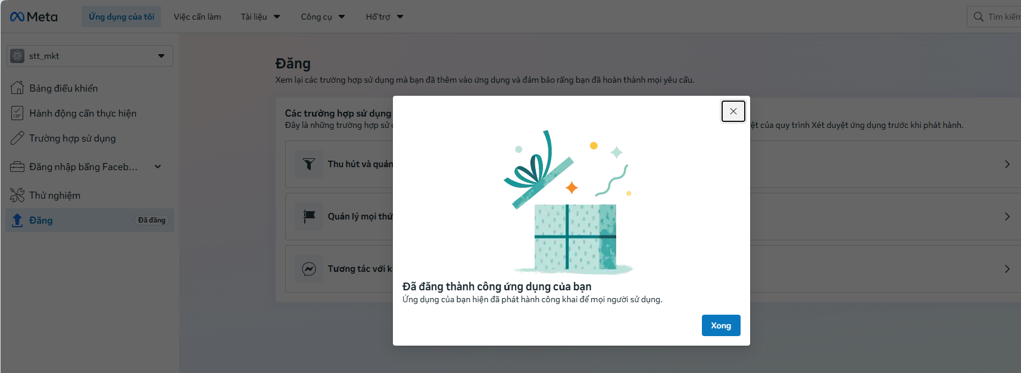Click the stt_mkt app gear icon
This screenshot has height=373, width=1021.
(18, 56)
